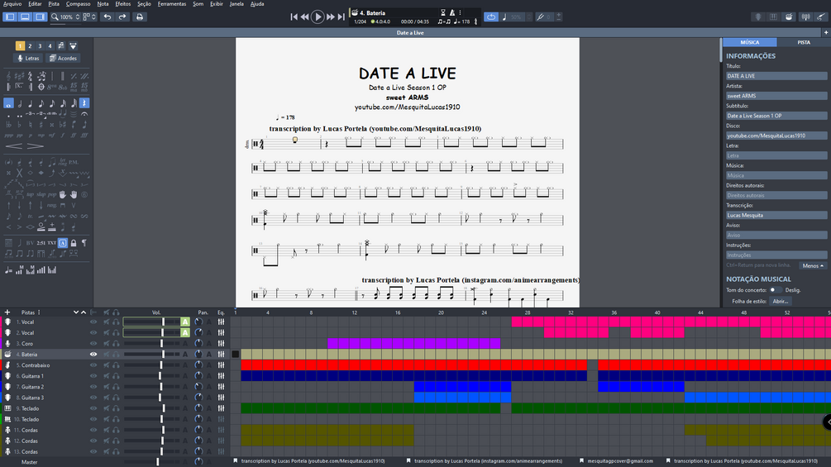Select voice 4 button
Viewport: 831px width, 467px height.
[x=50, y=46]
